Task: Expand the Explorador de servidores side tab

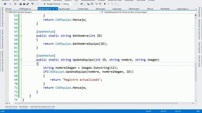Action: (x=3, y=17)
